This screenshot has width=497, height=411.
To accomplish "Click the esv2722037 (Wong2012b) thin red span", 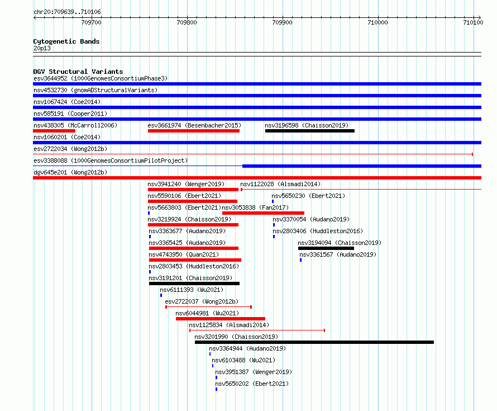I will (208, 307).
